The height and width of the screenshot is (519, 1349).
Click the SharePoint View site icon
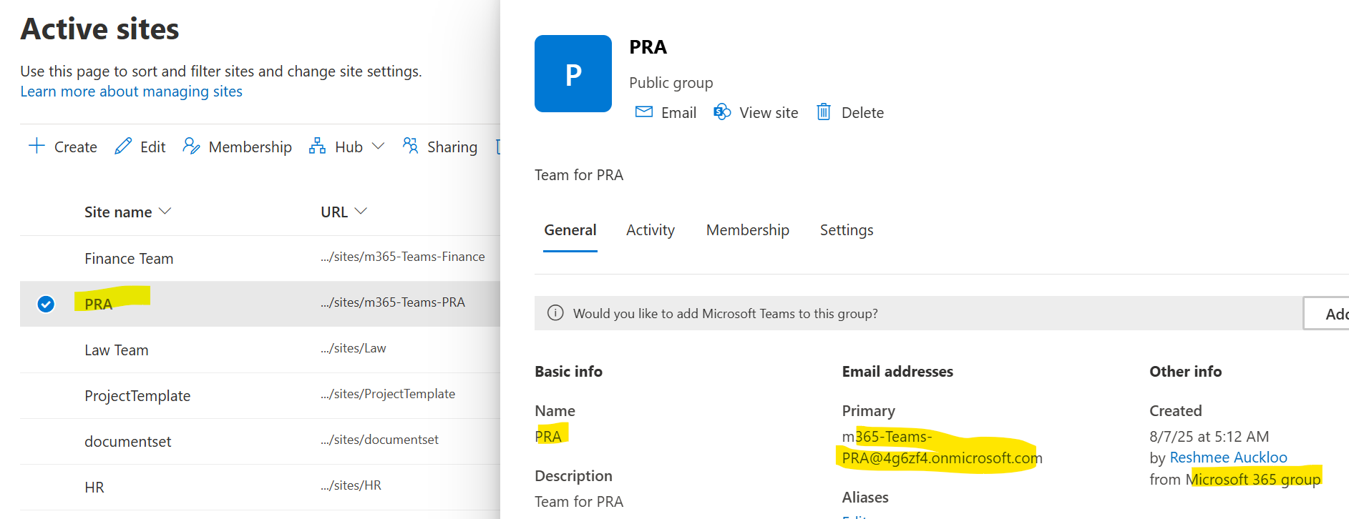[722, 112]
